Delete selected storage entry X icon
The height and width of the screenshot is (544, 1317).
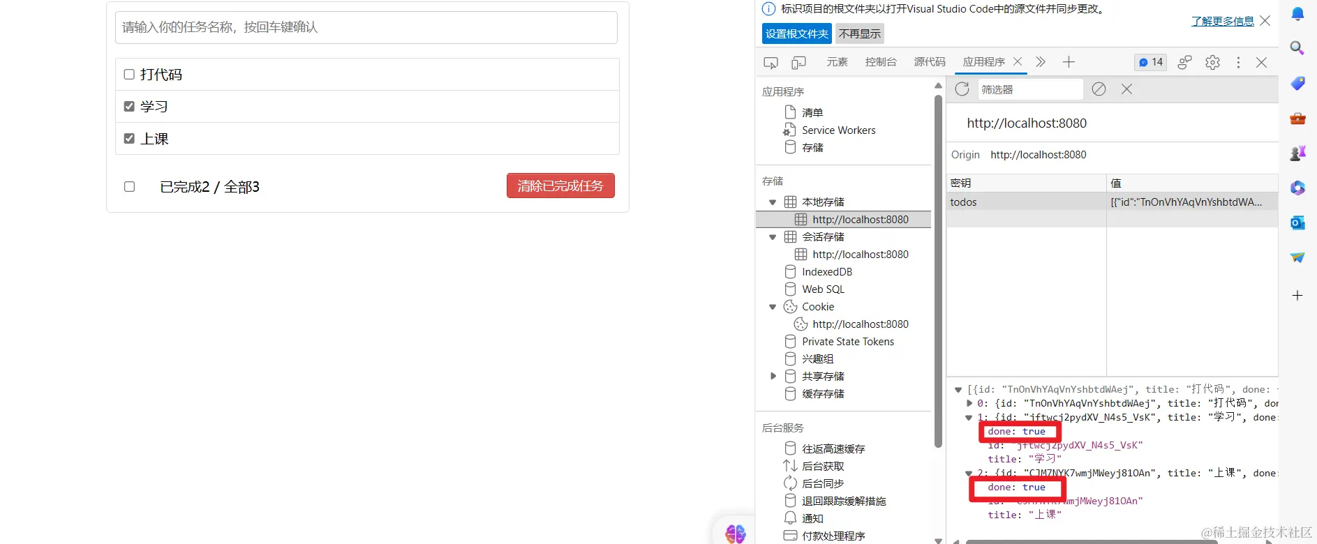click(1126, 89)
